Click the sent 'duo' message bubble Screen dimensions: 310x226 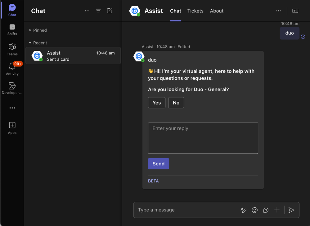pyautogui.click(x=290, y=33)
